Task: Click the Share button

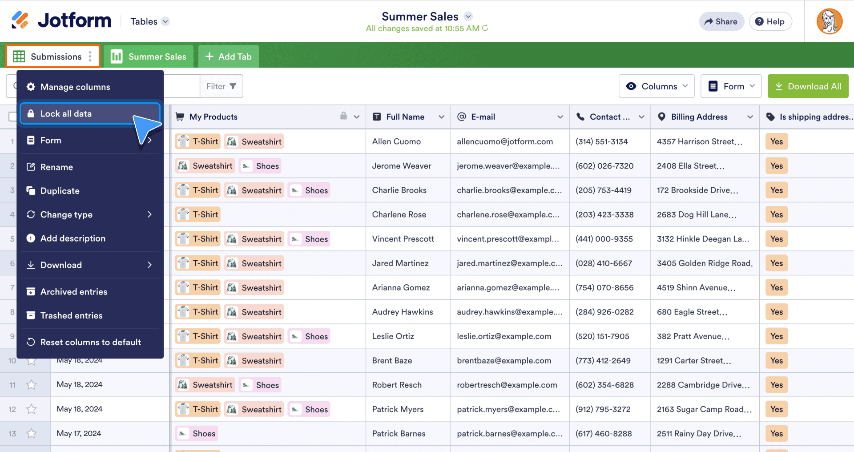Action: click(x=721, y=21)
